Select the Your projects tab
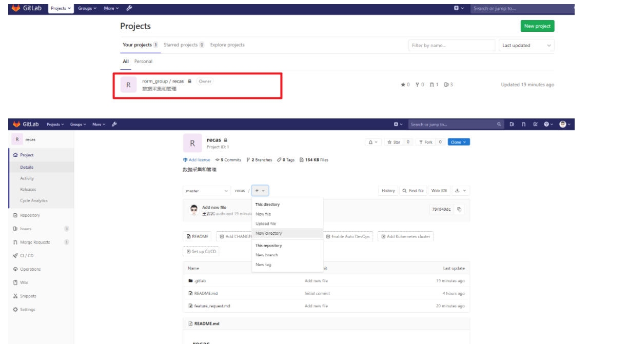The width and height of the screenshot is (628, 344). 140,45
